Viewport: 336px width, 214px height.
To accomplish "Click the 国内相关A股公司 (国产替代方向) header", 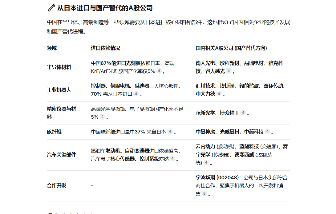I will pyautogui.click(x=231, y=48).
